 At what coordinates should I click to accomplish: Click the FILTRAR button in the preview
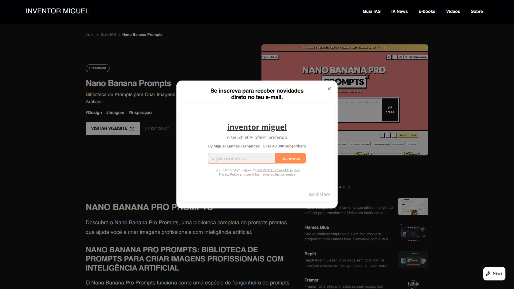point(412,144)
